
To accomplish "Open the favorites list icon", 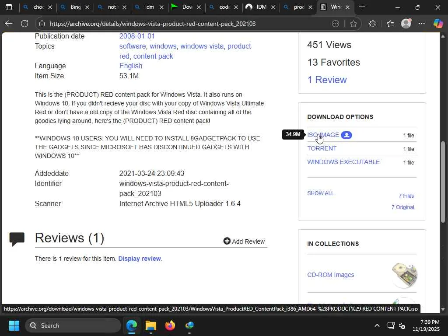I will (x=390, y=24).
